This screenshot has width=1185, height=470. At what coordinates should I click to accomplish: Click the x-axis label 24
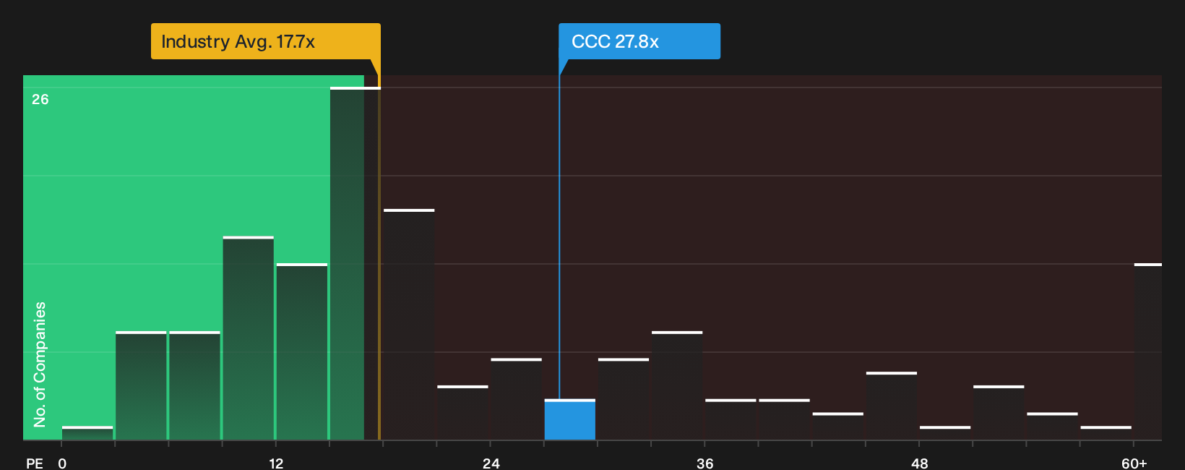491,463
